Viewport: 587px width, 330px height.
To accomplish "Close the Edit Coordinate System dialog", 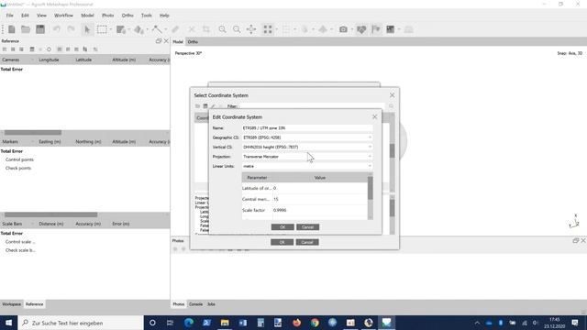I will click(x=374, y=116).
